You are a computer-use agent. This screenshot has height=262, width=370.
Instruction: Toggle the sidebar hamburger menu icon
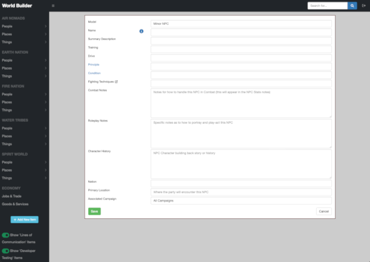pyautogui.click(x=53, y=6)
